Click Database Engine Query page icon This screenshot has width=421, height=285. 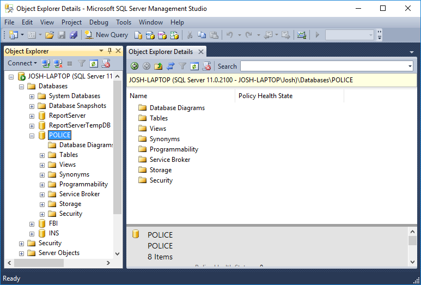coord(138,35)
